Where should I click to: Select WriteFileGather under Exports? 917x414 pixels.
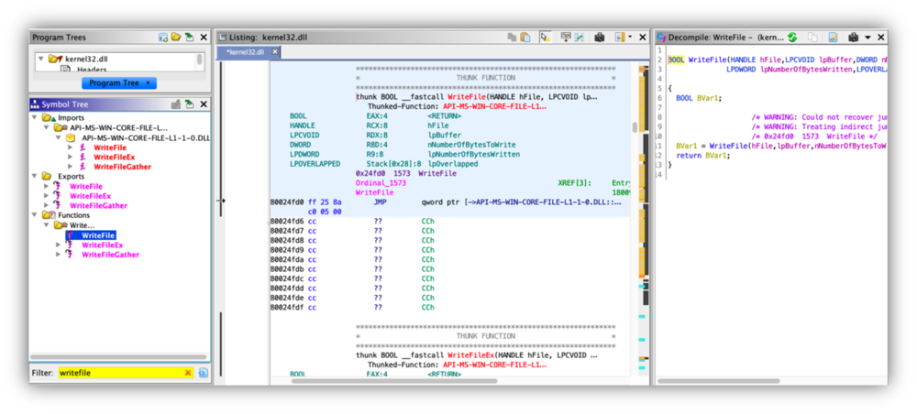point(98,205)
